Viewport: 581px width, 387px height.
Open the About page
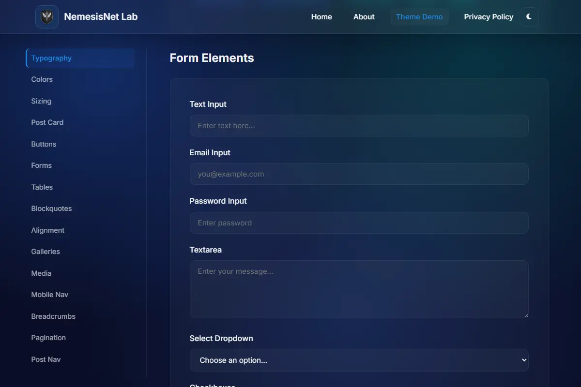[364, 17]
